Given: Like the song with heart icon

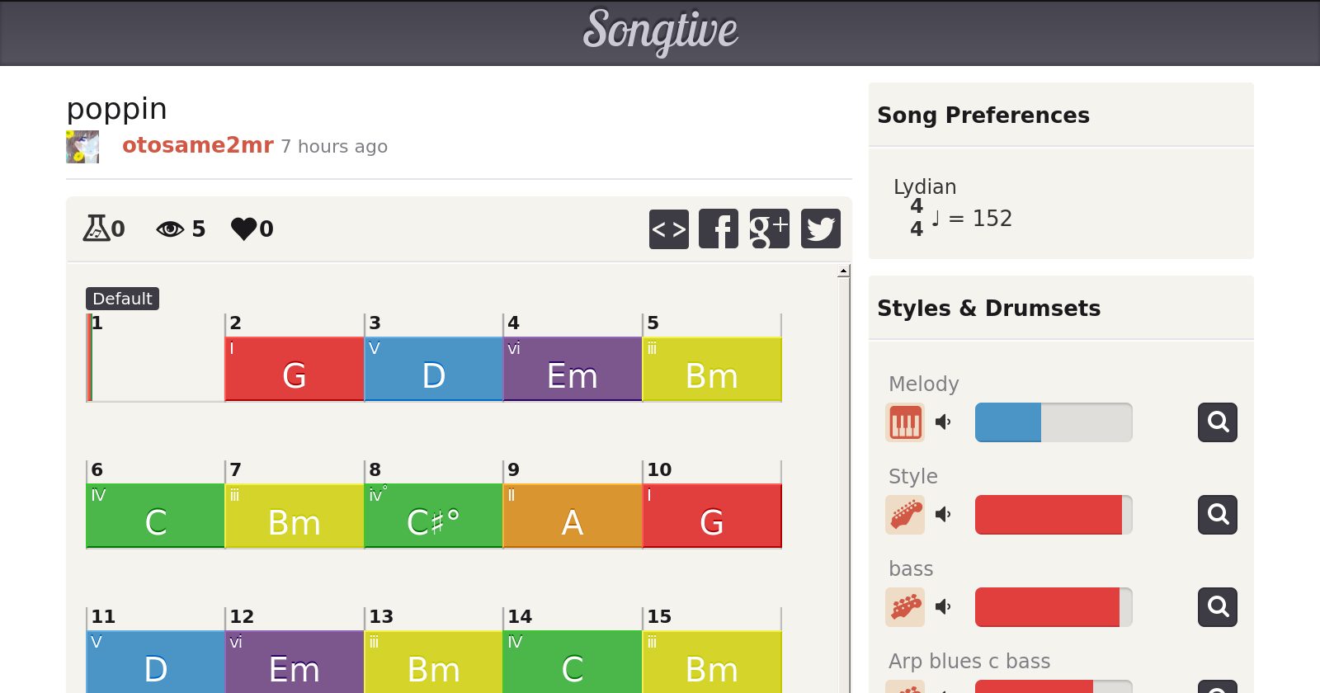Looking at the screenshot, I should pos(244,229).
